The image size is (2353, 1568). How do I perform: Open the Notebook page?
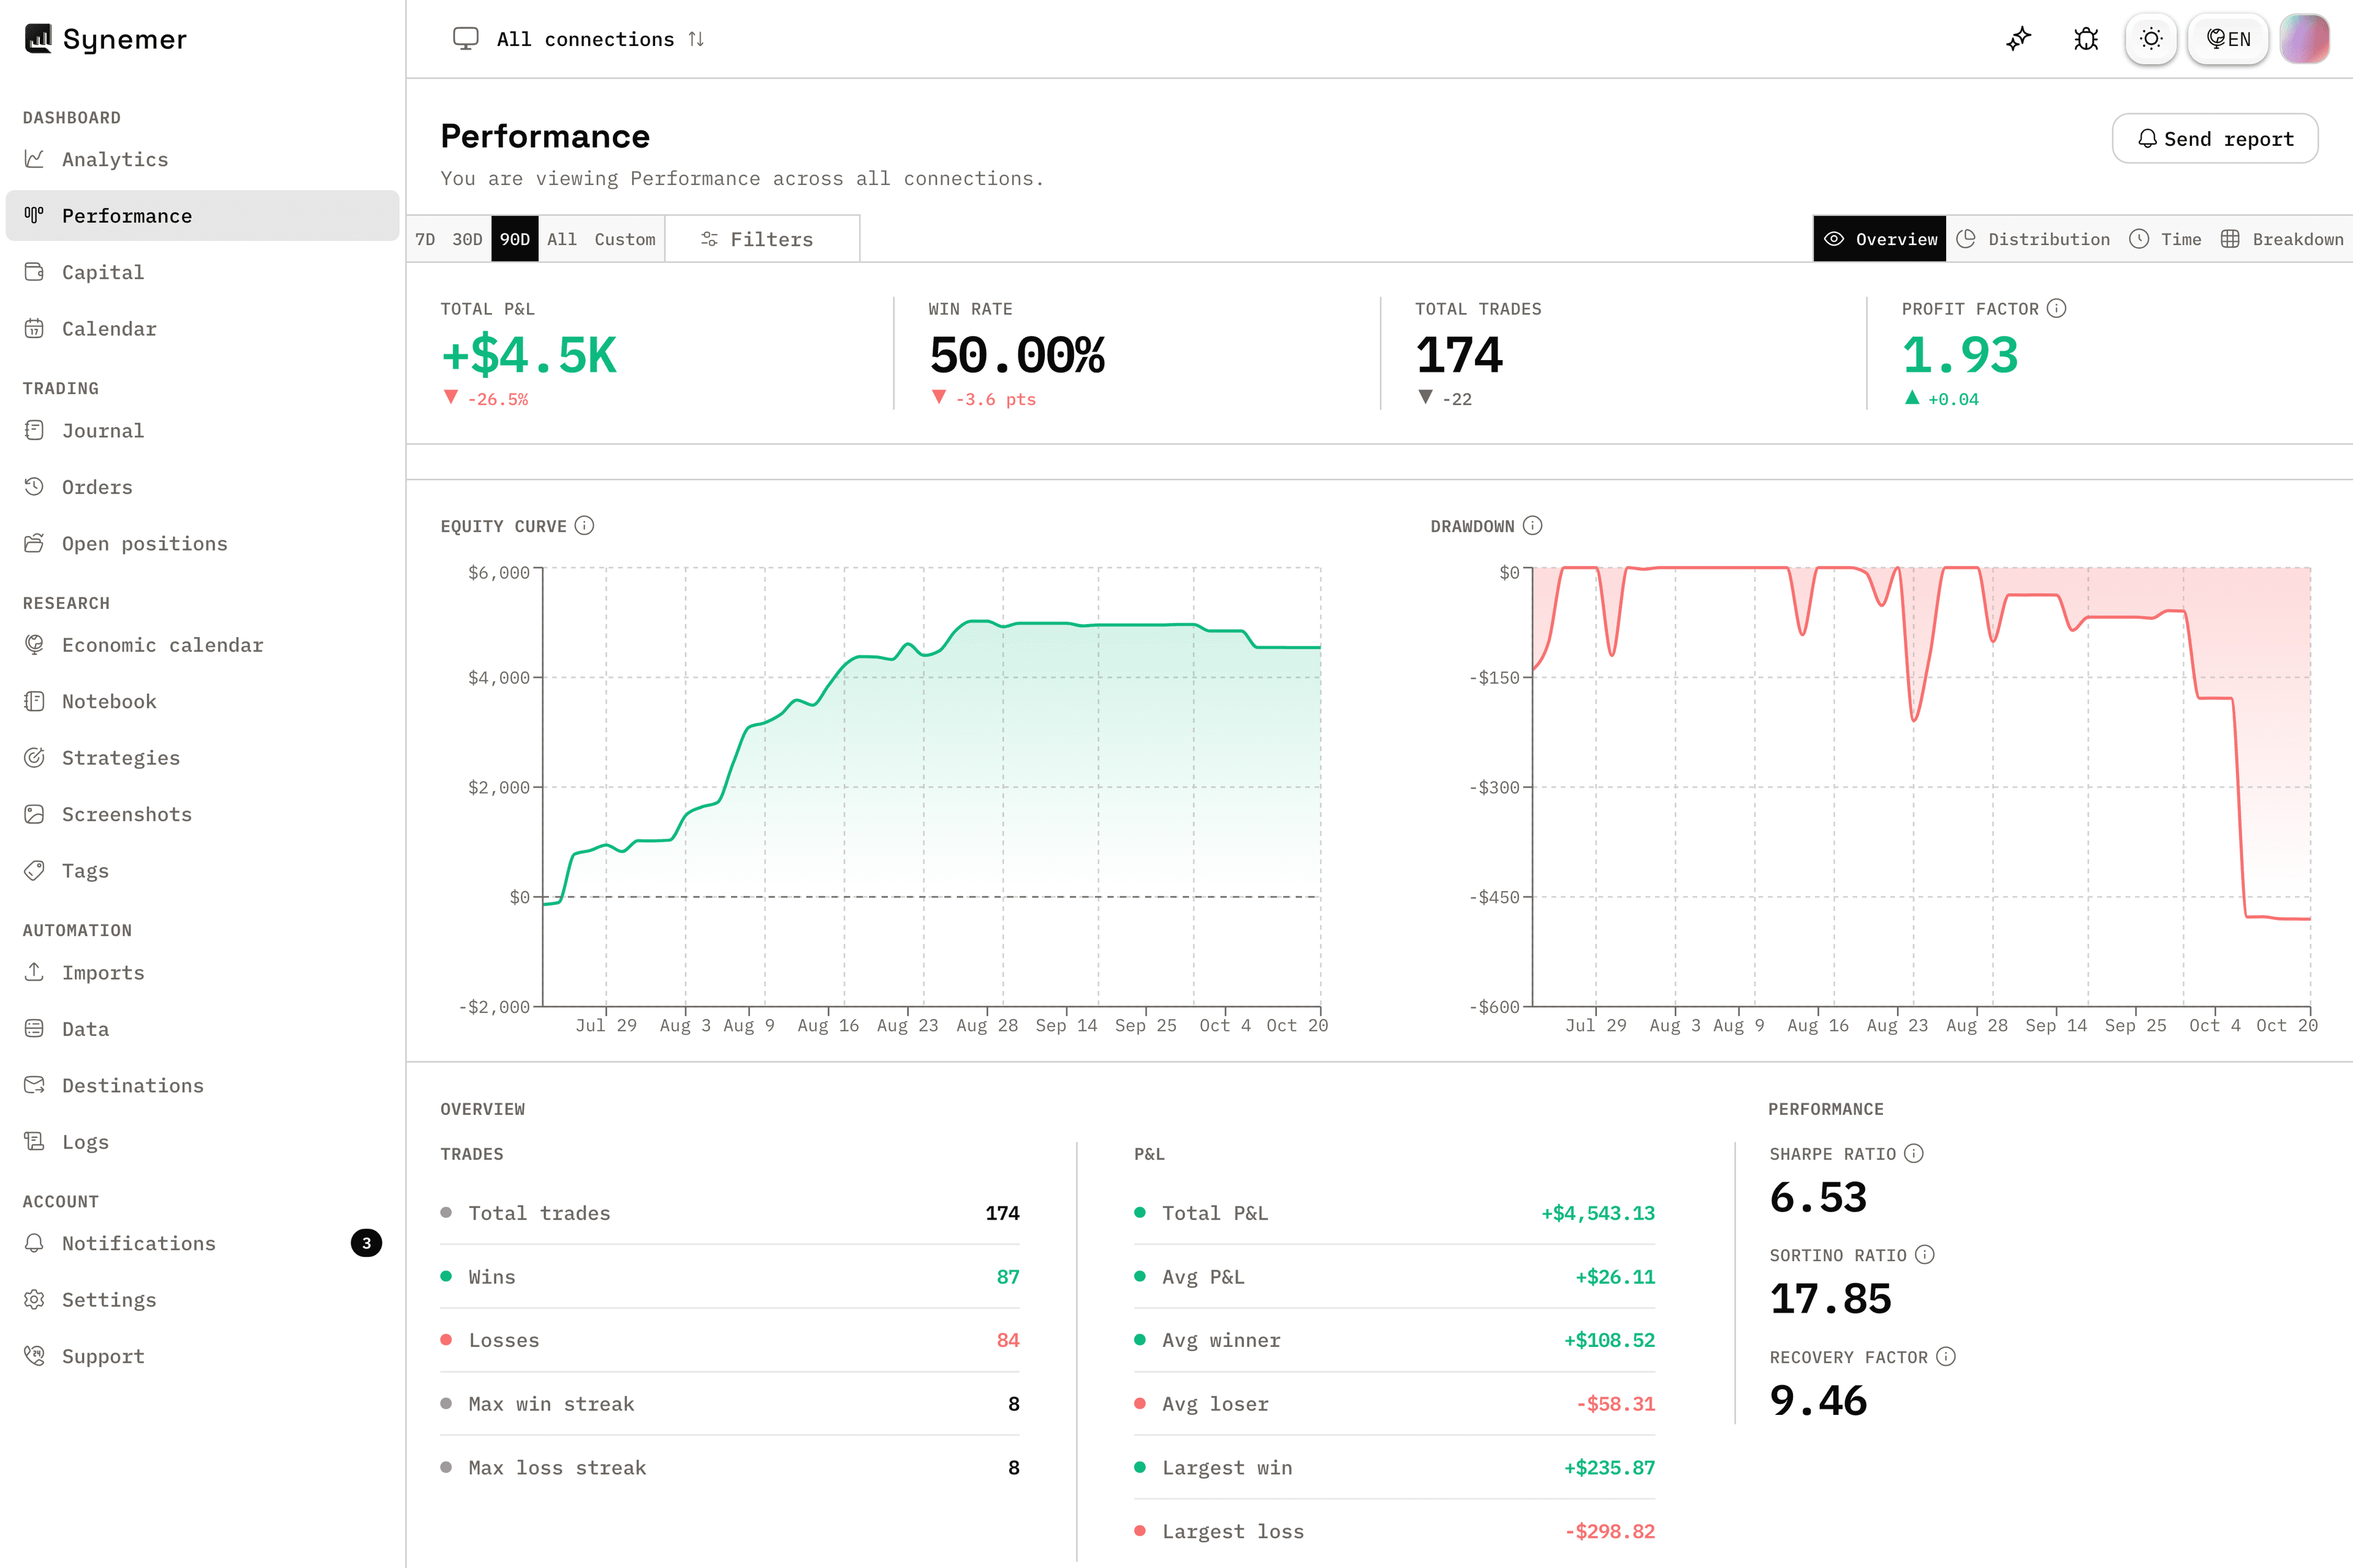pos(202,702)
